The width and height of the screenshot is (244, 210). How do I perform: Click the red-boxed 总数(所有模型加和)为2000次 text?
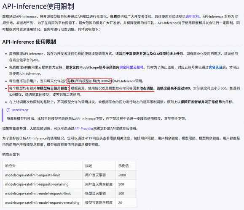[89, 81]
